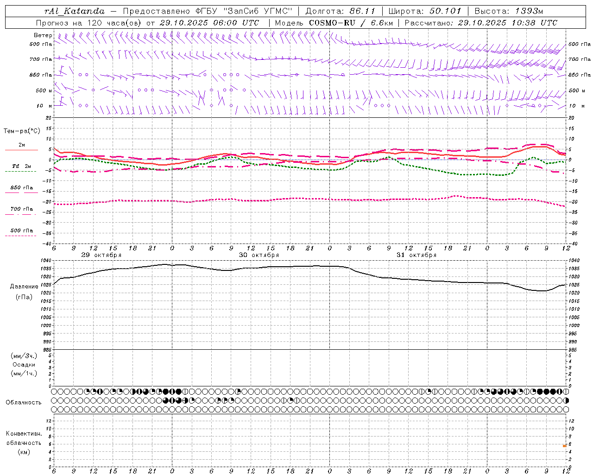
Task: Click the longitude value Долгота: 86.11
Action: tap(341, 11)
